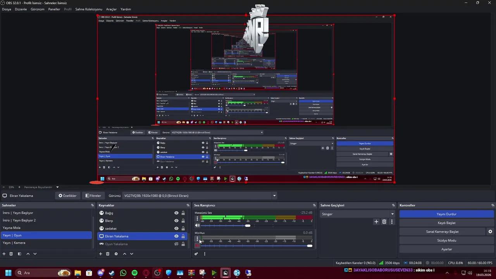Open Filtreler for Ekran Yakalama
The image size is (496, 279).
tap(93, 195)
